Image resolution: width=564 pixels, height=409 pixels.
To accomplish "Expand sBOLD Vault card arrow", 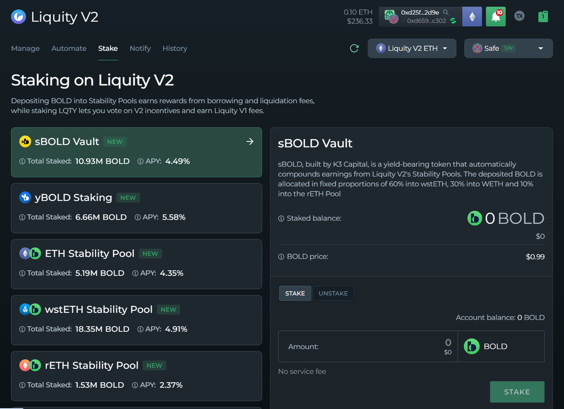I will pos(249,141).
